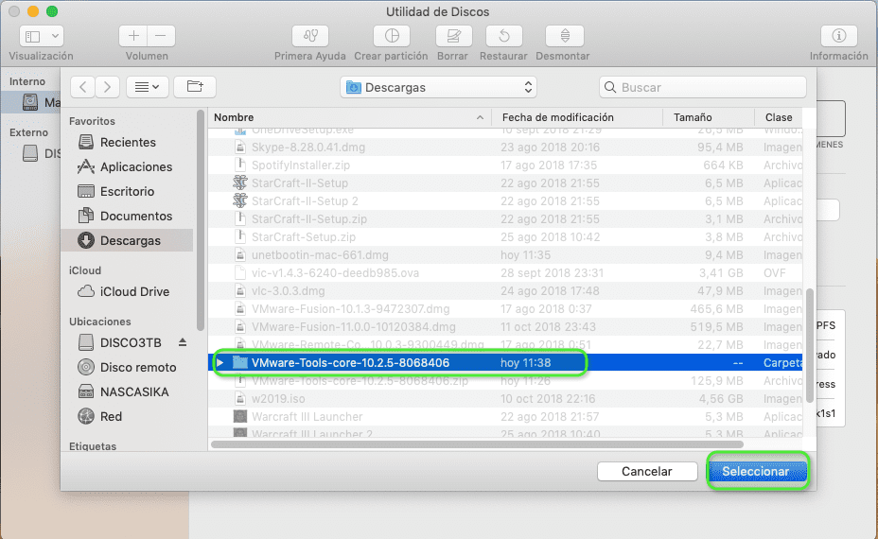Click the file list vertical scrollbar
This screenshot has width=878, height=539.
(809, 345)
